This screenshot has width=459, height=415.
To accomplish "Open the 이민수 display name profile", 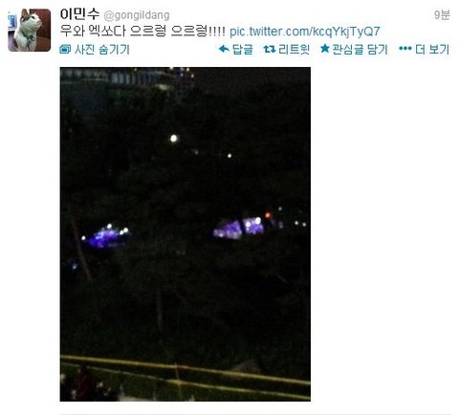I will coord(79,14).
